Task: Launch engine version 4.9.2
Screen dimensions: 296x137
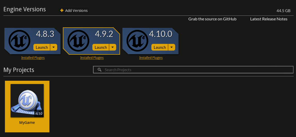Action: [101, 47]
